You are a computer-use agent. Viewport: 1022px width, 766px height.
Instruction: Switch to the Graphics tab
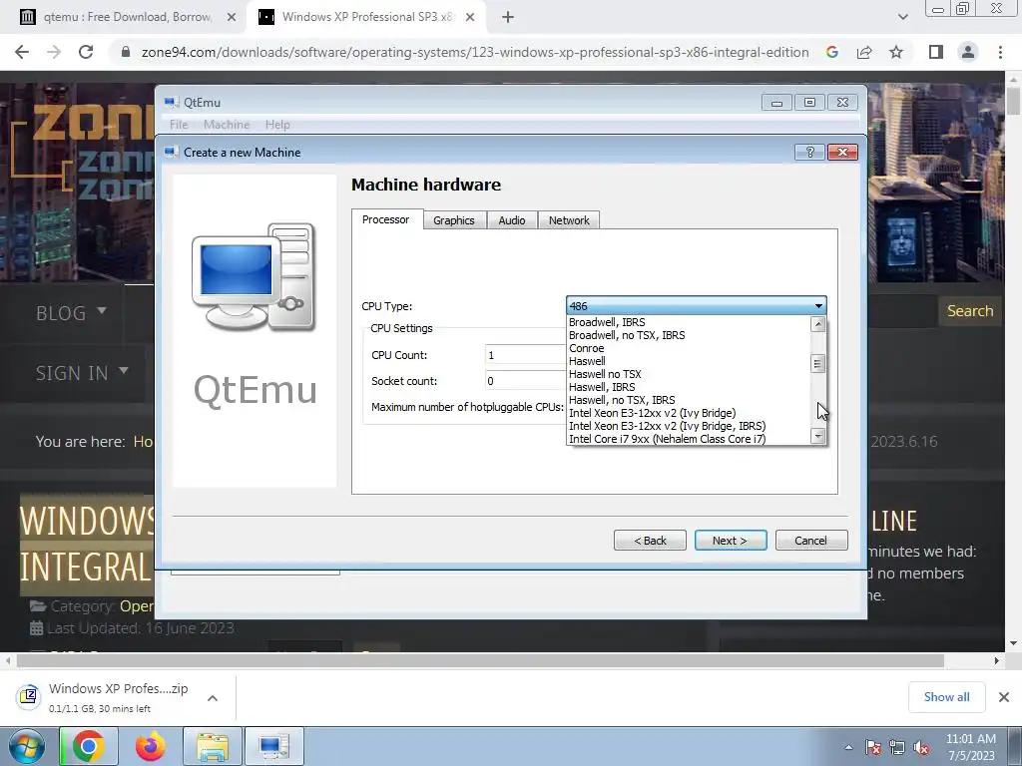454,220
